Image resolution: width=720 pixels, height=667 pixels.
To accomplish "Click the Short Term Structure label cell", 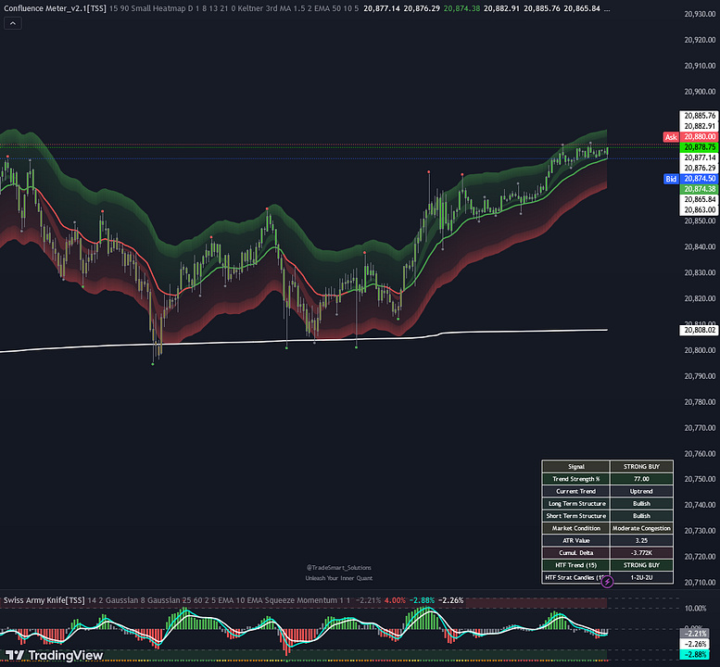I will [575, 516].
